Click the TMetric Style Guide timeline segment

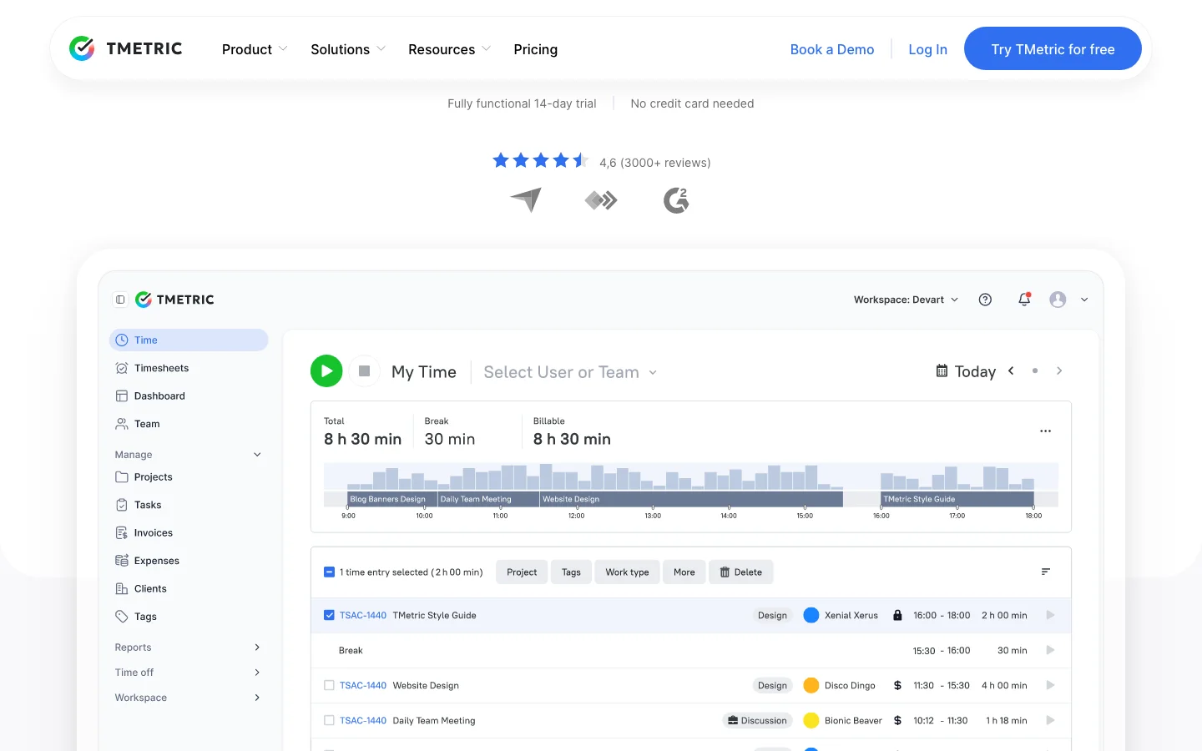pyautogui.click(x=957, y=499)
